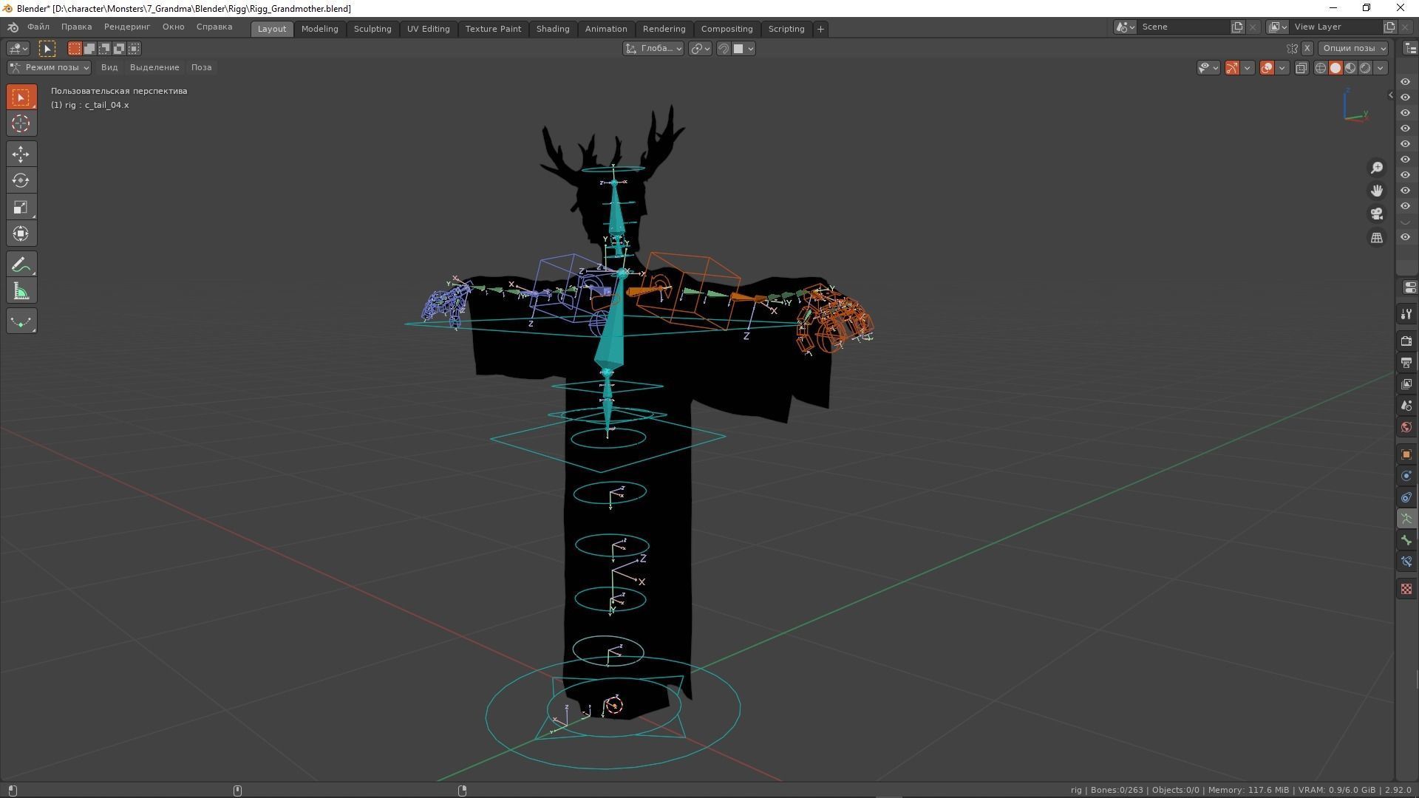
Task: Activate the Annotate pencil tool
Action: pyautogui.click(x=21, y=265)
